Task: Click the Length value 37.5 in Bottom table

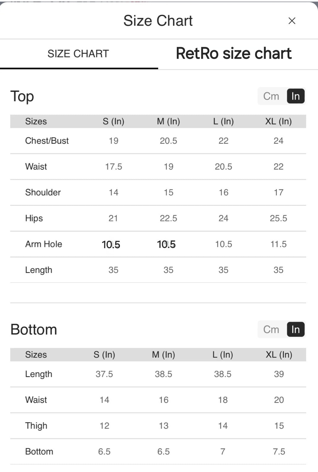Action: coord(104,374)
